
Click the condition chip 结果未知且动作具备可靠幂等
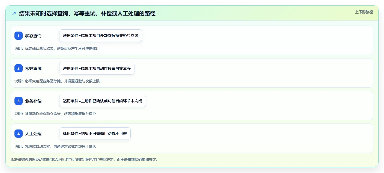point(97,68)
